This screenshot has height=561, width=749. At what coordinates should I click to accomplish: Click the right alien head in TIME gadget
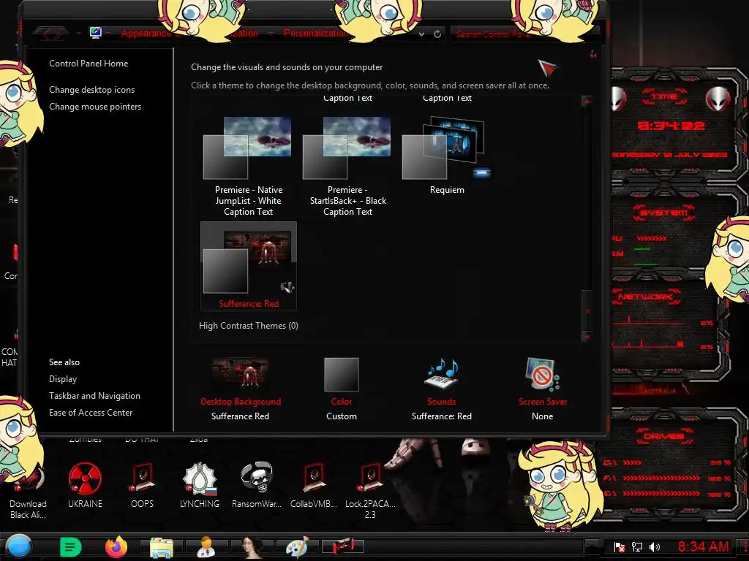click(x=718, y=99)
